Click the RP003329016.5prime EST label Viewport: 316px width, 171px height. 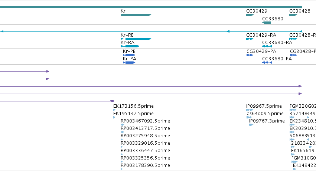point(145,143)
